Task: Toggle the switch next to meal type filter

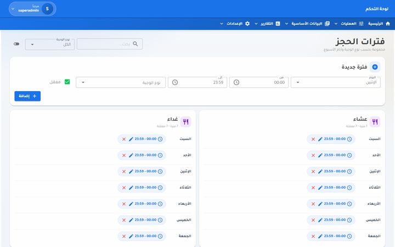Action: click(x=16, y=44)
